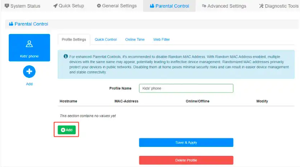
Task: Open the Quick Control tab
Action: pyautogui.click(x=106, y=39)
